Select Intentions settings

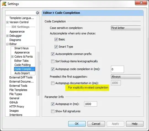click(16, 115)
